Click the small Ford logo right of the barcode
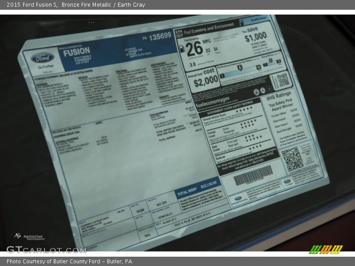 [287, 181]
